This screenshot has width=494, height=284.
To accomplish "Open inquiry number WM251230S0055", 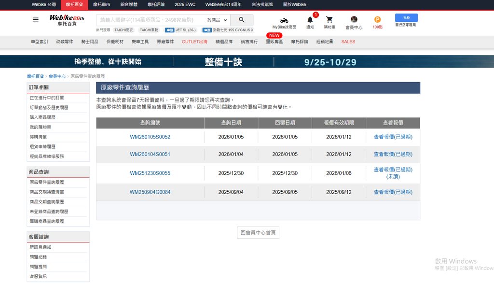I will [150, 173].
